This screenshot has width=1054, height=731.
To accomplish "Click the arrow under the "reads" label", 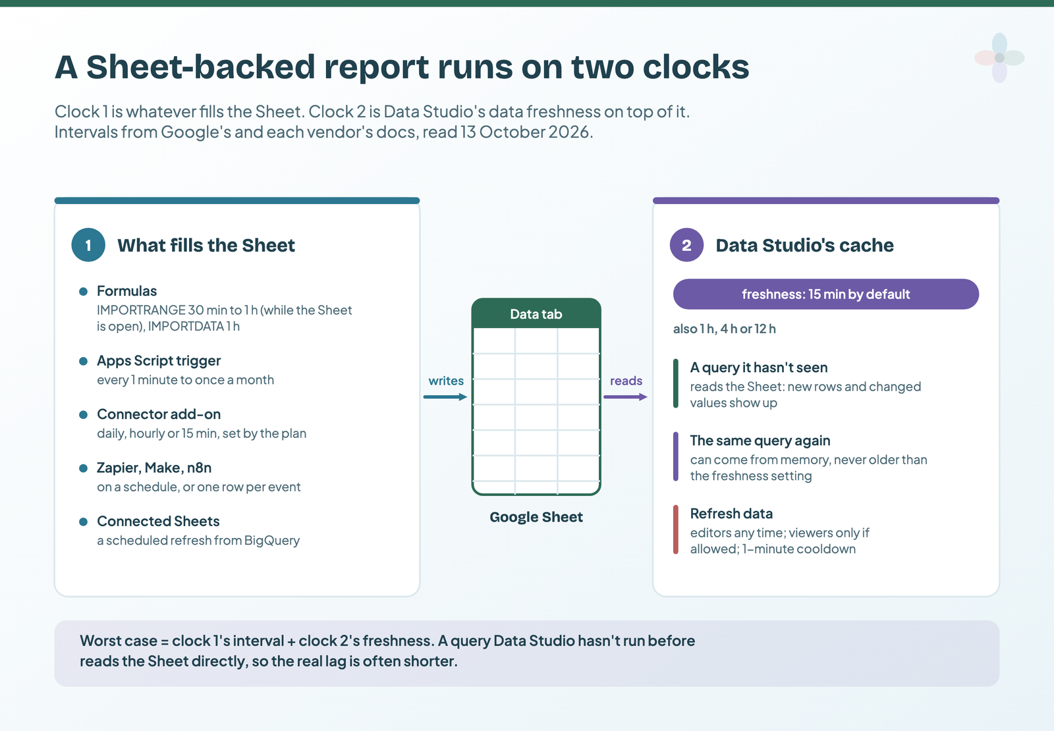I will [625, 396].
